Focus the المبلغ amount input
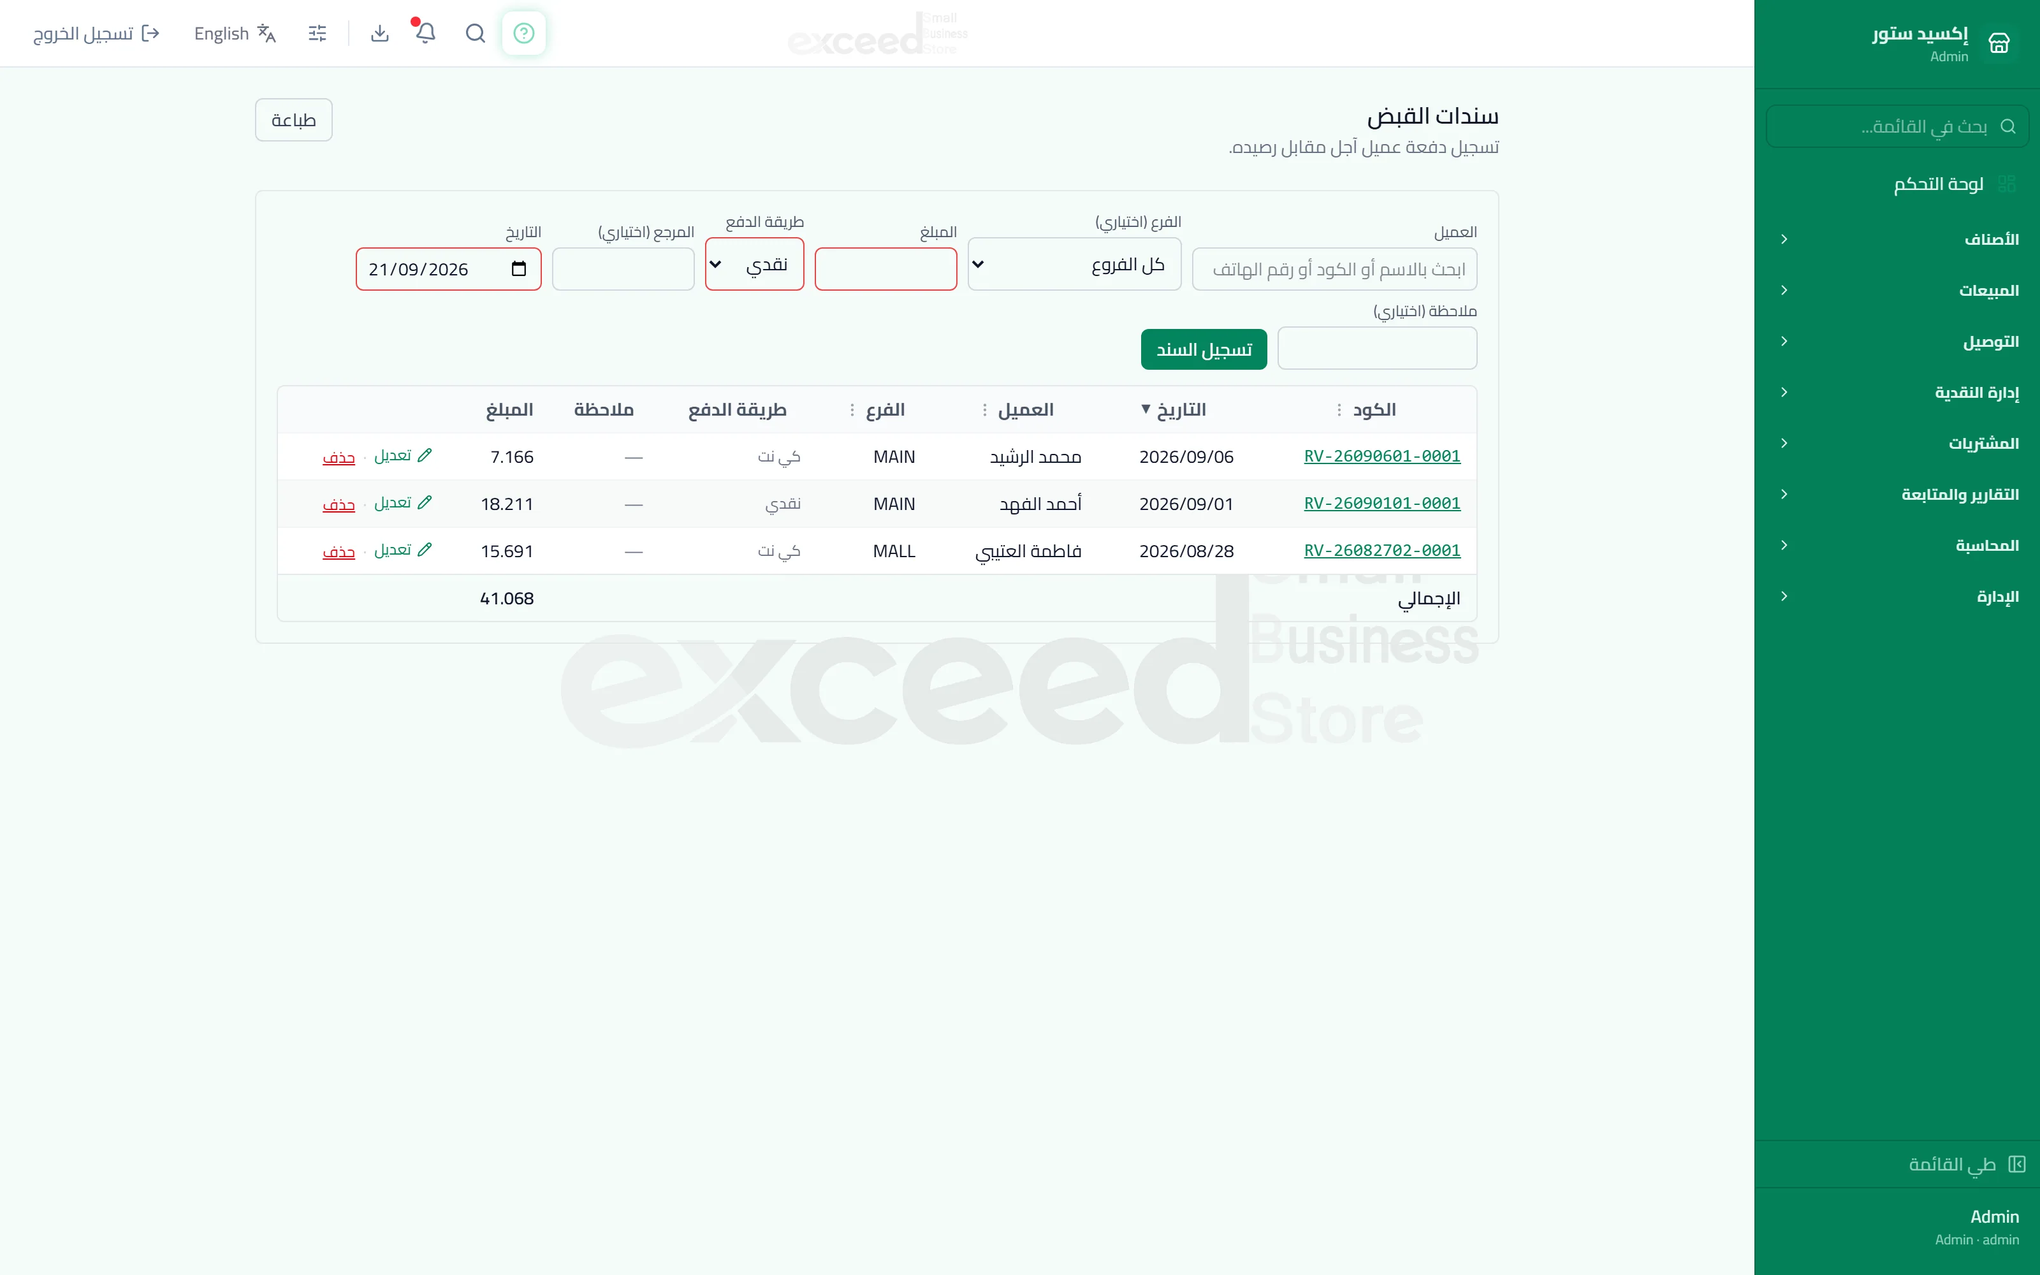Screen dimensions: 2040x1275 [886, 269]
